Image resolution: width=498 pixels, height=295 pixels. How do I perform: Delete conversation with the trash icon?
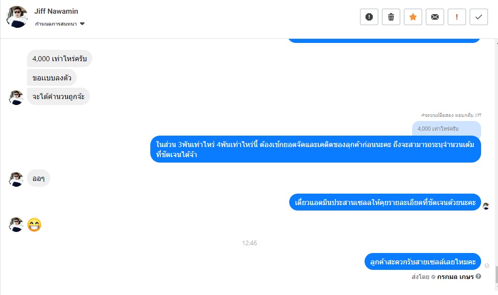pos(391,17)
